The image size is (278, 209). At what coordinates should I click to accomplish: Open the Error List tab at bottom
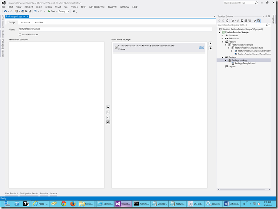pos(44,194)
